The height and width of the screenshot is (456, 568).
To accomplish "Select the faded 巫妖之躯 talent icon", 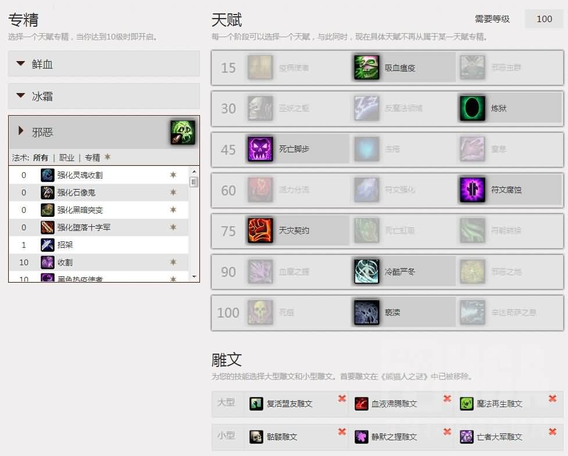I will [260, 108].
